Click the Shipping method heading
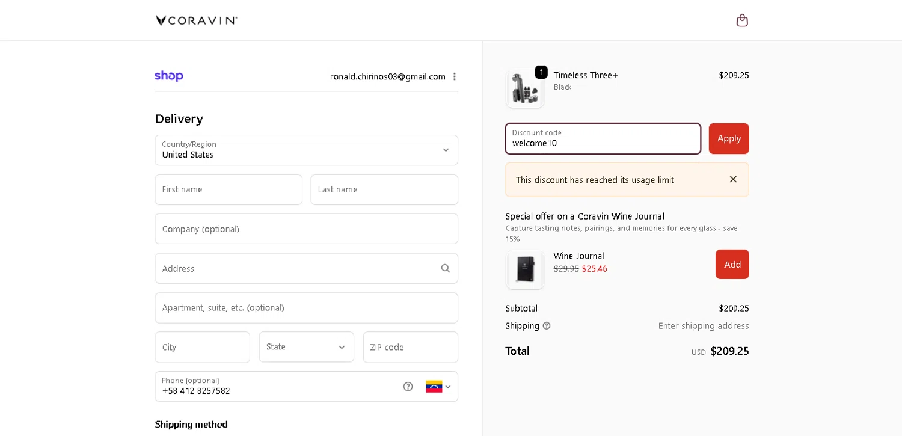This screenshot has height=436, width=902. 191,424
